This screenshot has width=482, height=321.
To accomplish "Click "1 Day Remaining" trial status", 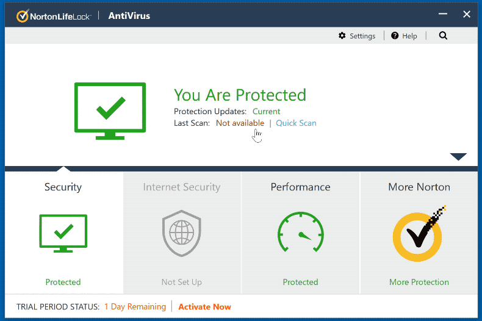I will (135, 306).
